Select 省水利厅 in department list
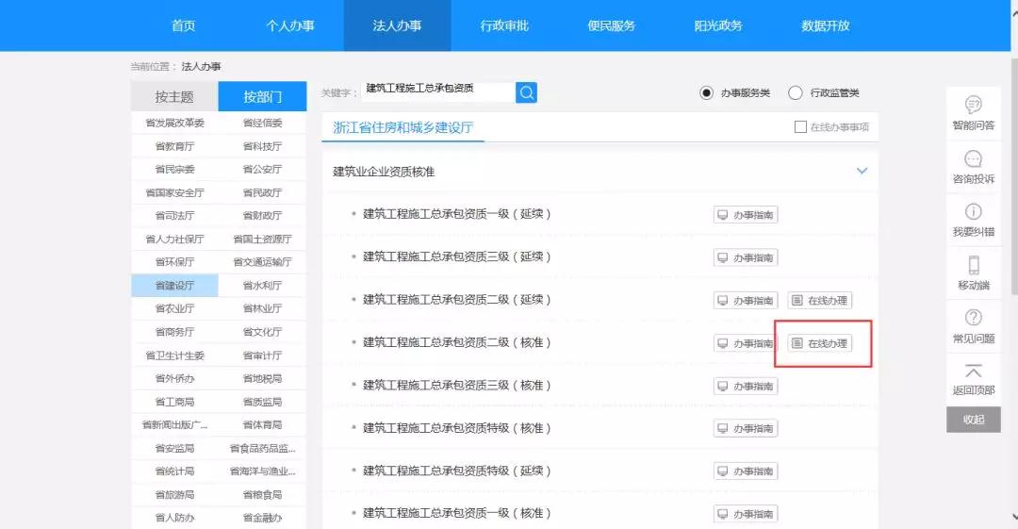 tap(262, 286)
